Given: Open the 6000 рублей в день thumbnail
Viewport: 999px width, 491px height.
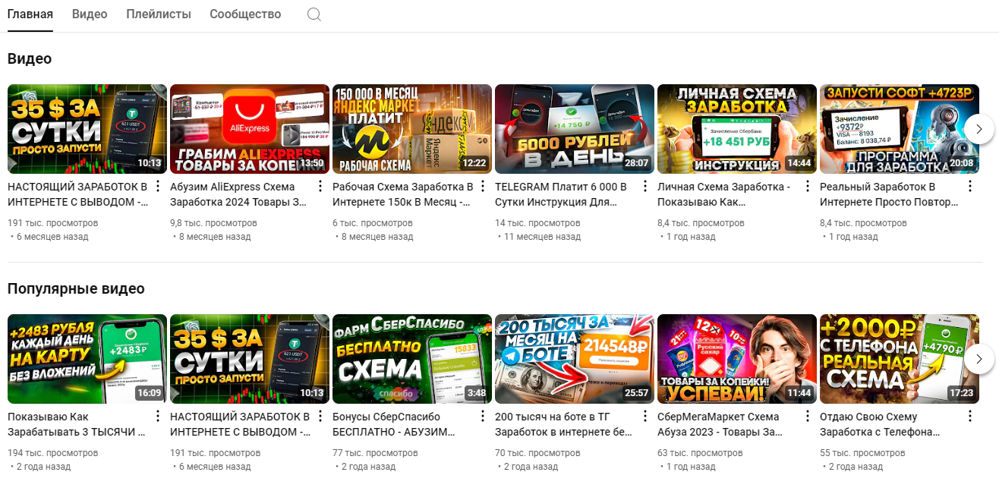Looking at the screenshot, I should 575,129.
